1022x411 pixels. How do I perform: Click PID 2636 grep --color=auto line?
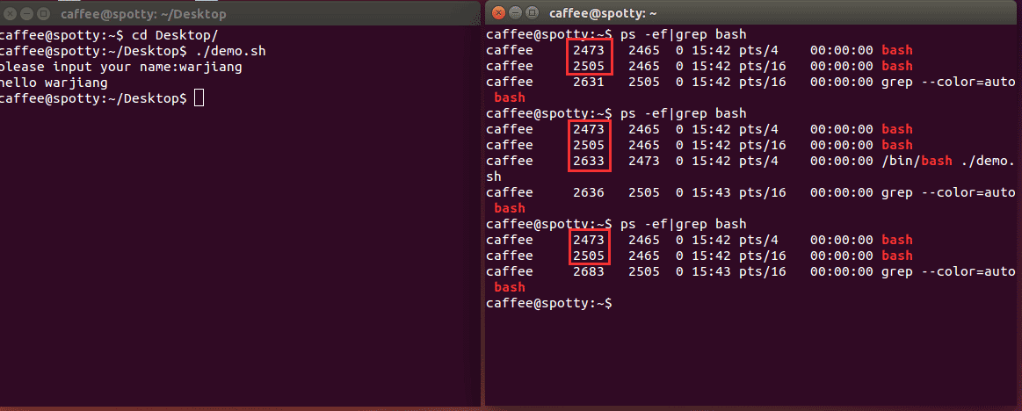point(750,200)
